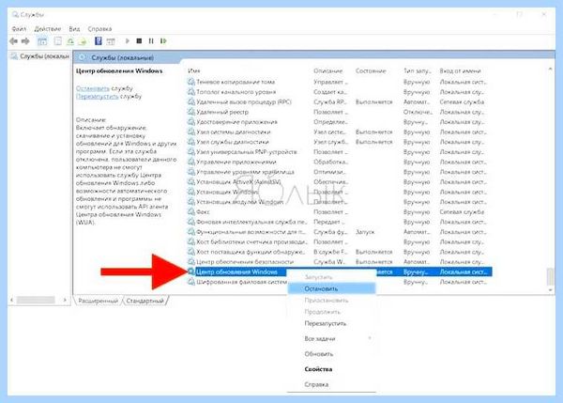Click the left tree horizontal scrollbar thumb
Screen dimensions: 563x403
coord(36,300)
